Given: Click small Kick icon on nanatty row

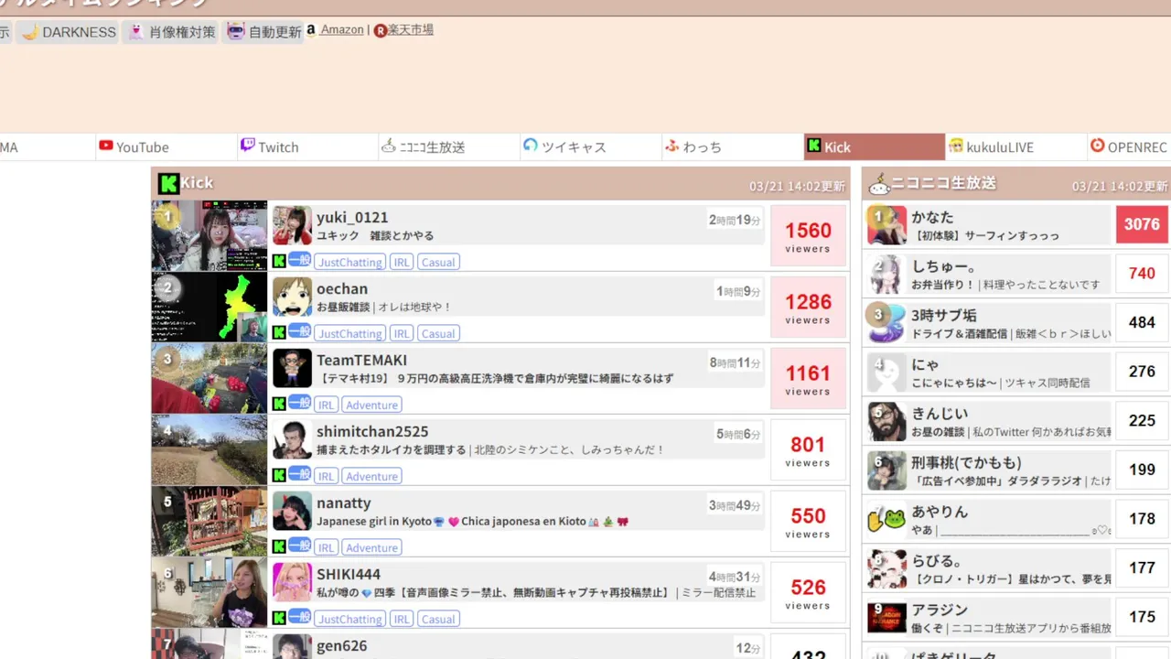Looking at the screenshot, I should pyautogui.click(x=279, y=546).
